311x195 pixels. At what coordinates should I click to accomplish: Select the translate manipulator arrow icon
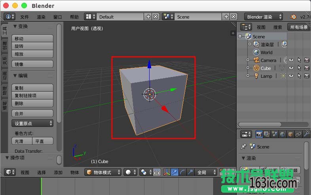tap(174, 172)
